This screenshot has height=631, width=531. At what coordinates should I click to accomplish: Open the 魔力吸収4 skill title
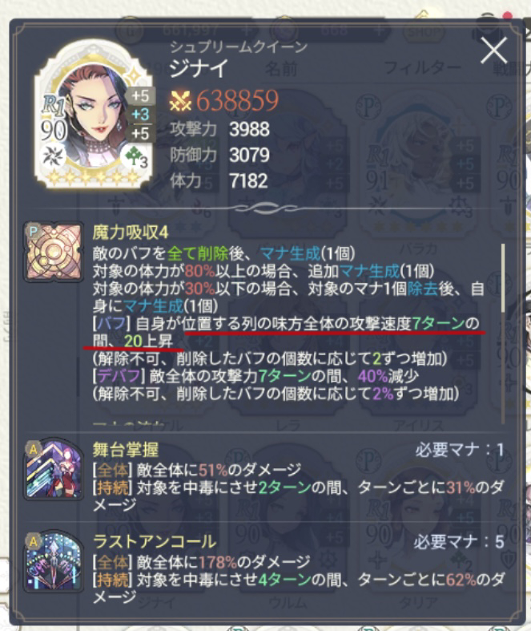(131, 233)
